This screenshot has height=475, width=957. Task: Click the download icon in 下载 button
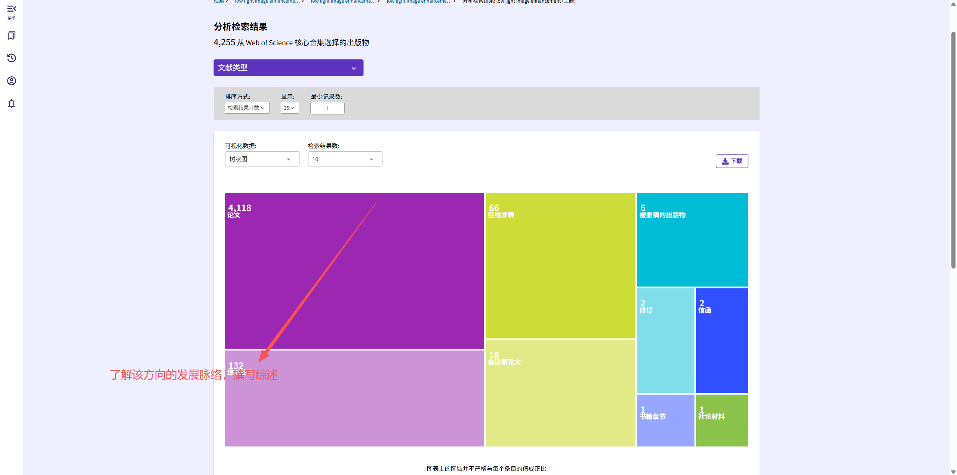[x=725, y=161]
